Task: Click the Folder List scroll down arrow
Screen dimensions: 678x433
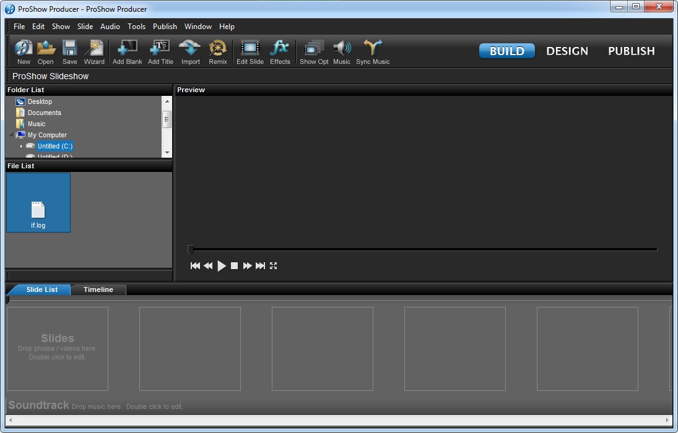Action: (x=167, y=153)
